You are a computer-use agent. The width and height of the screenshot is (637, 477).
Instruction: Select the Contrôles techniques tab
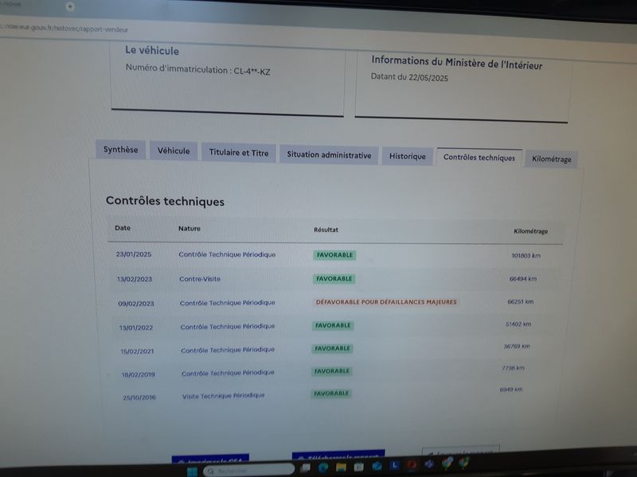click(479, 157)
